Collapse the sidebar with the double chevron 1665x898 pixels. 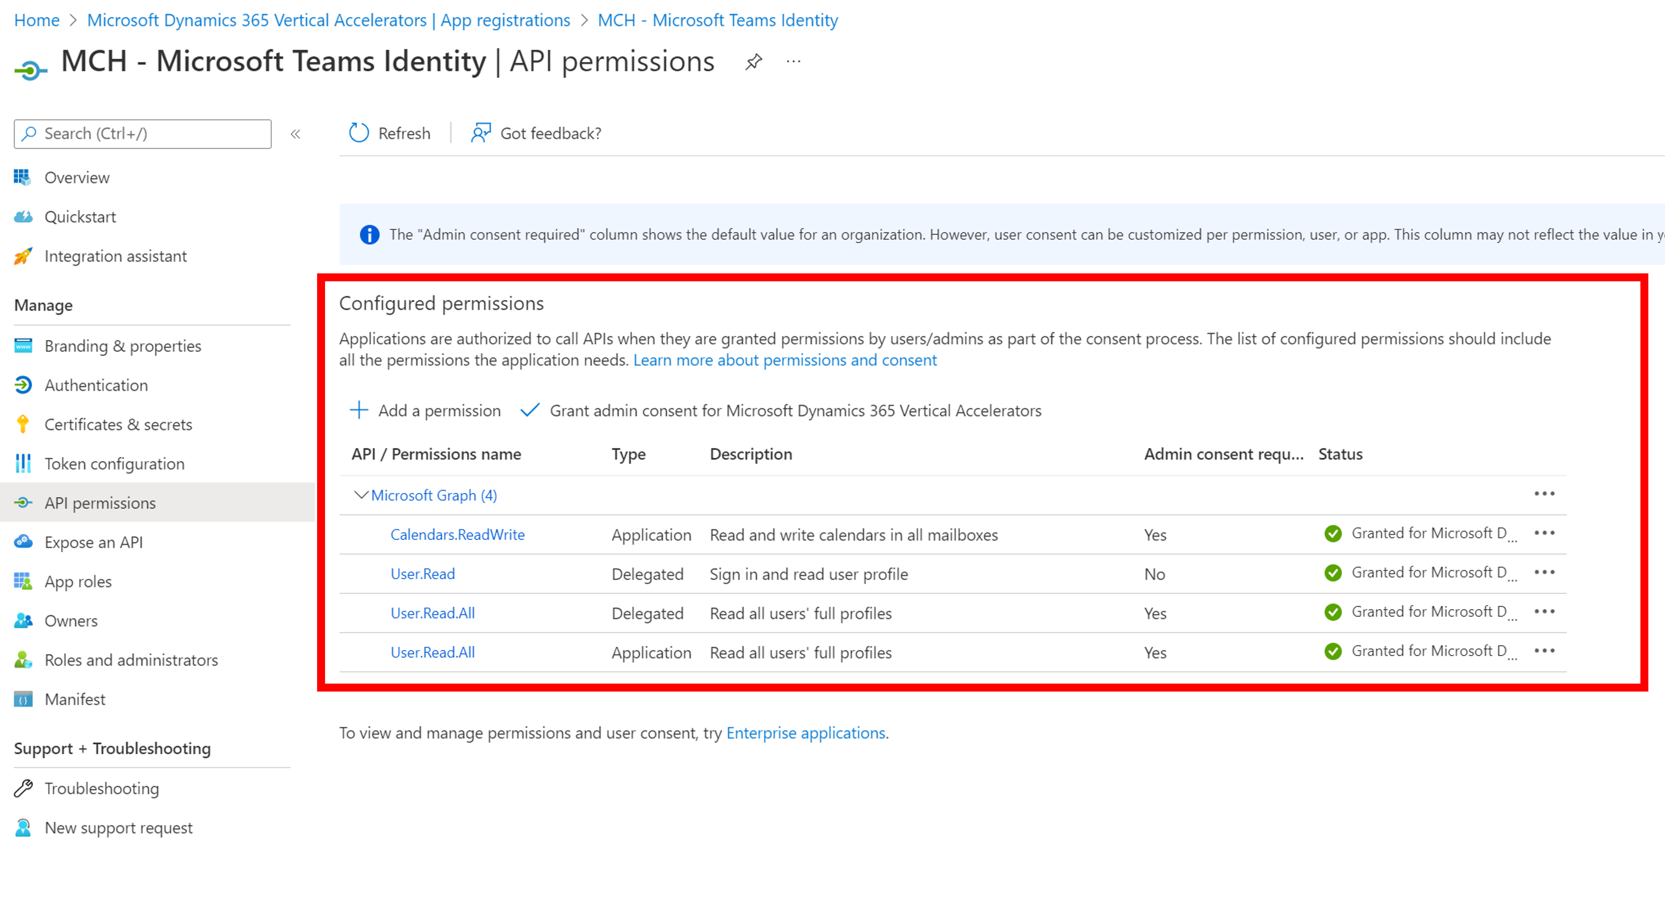point(296,134)
